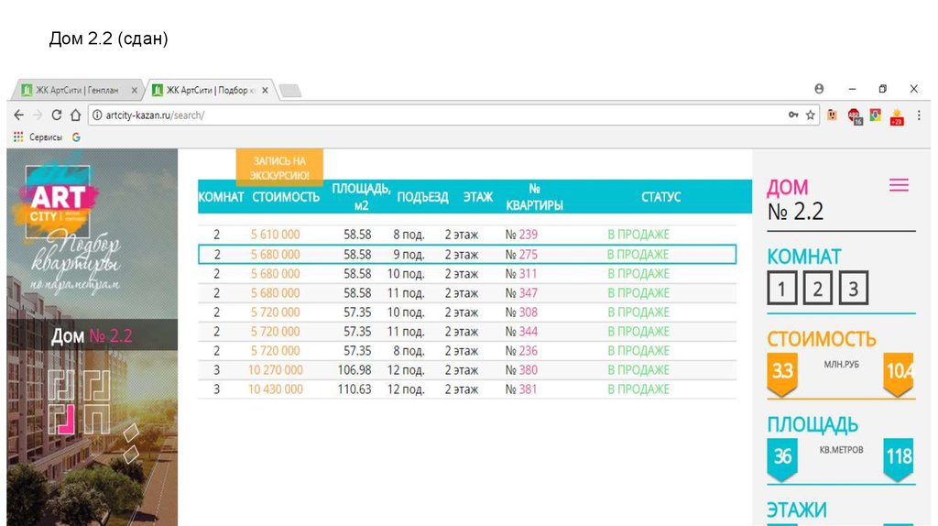This screenshot has width=938, height=526.
Task: Open the Chrome three-dot menu
Action: pos(917,115)
